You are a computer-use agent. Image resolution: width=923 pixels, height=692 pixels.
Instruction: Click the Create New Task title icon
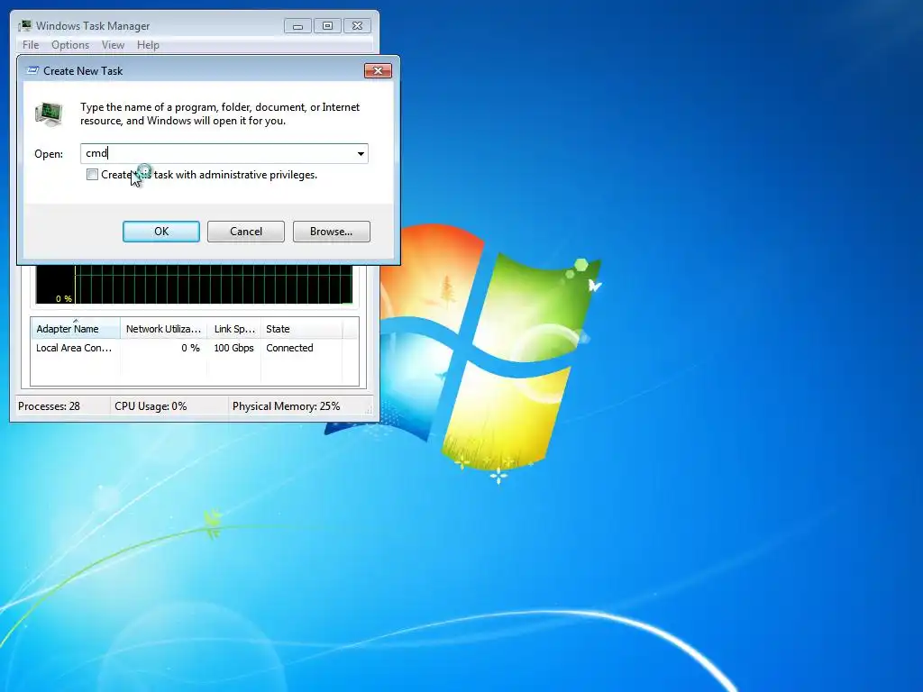coord(33,70)
